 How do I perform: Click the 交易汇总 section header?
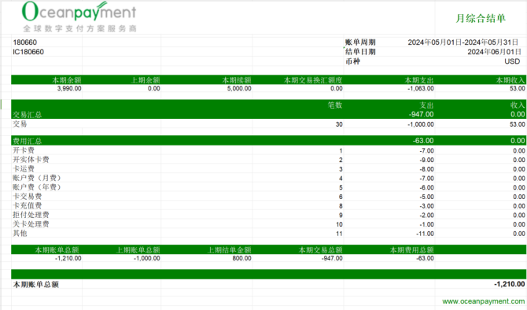click(x=28, y=115)
